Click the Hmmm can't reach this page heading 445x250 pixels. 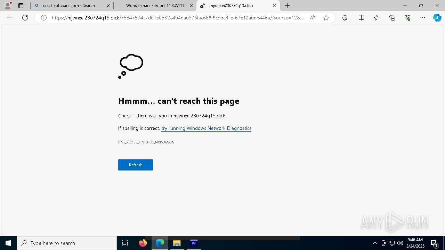179,101
